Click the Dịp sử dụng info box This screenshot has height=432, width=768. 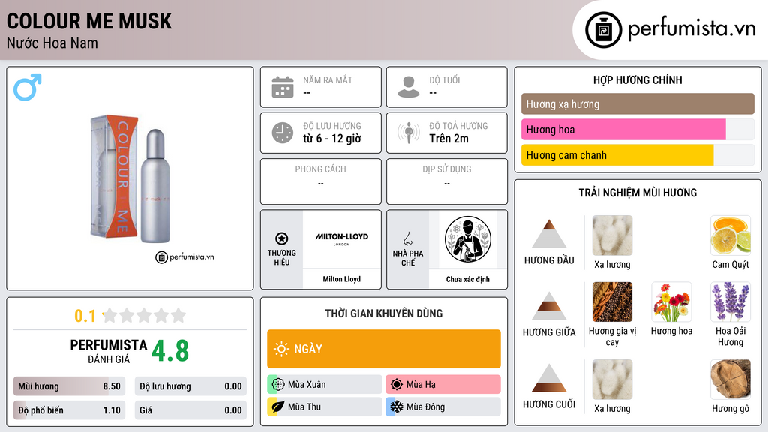pyautogui.click(x=447, y=181)
